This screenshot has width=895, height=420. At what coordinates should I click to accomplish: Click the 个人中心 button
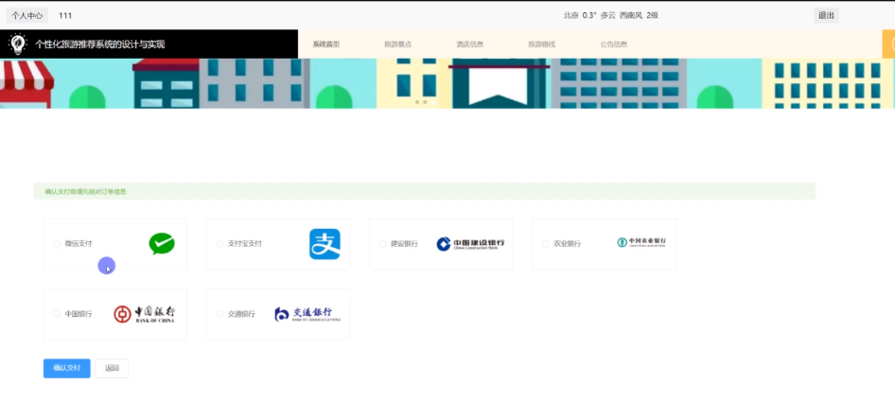click(x=26, y=15)
